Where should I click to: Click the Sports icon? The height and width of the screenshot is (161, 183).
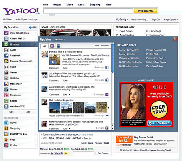6,101
